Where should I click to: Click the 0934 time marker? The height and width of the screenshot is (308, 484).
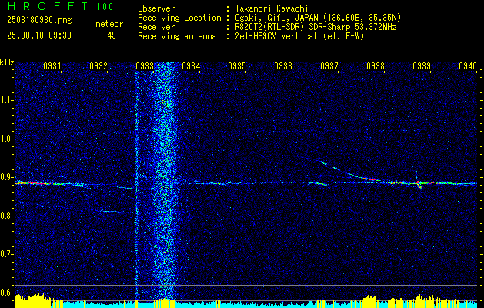190,65
